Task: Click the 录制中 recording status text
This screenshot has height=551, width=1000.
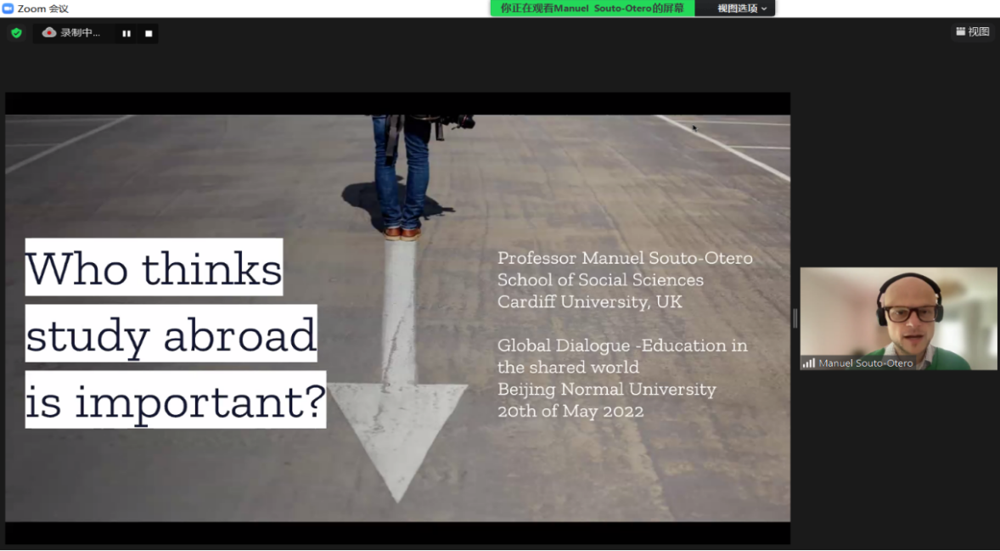Action: tap(80, 33)
